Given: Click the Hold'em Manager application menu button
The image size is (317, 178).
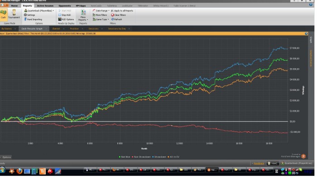Looking at the screenshot, I should click(4, 5).
